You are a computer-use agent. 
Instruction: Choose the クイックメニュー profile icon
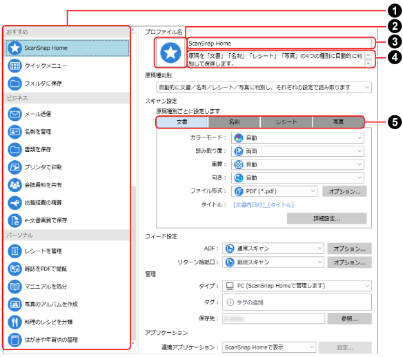pyautogui.click(x=14, y=66)
